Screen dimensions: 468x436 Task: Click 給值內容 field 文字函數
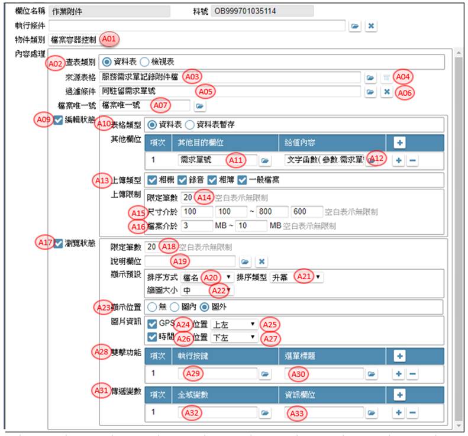coord(324,160)
